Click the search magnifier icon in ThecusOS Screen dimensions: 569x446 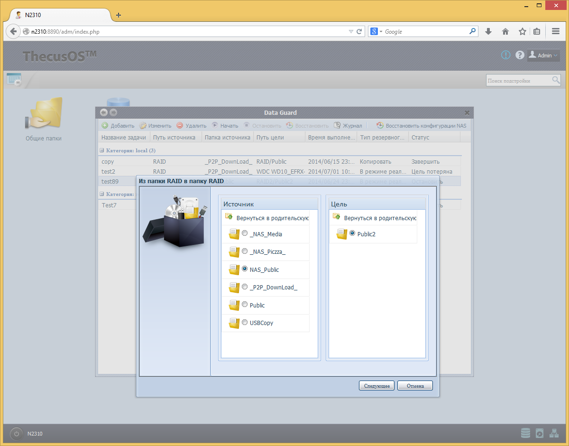pos(556,80)
